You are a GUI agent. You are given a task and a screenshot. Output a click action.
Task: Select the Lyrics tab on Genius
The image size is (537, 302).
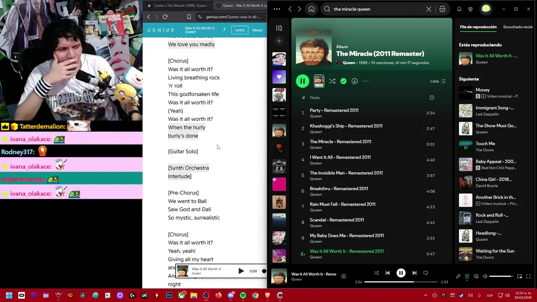[240, 30]
